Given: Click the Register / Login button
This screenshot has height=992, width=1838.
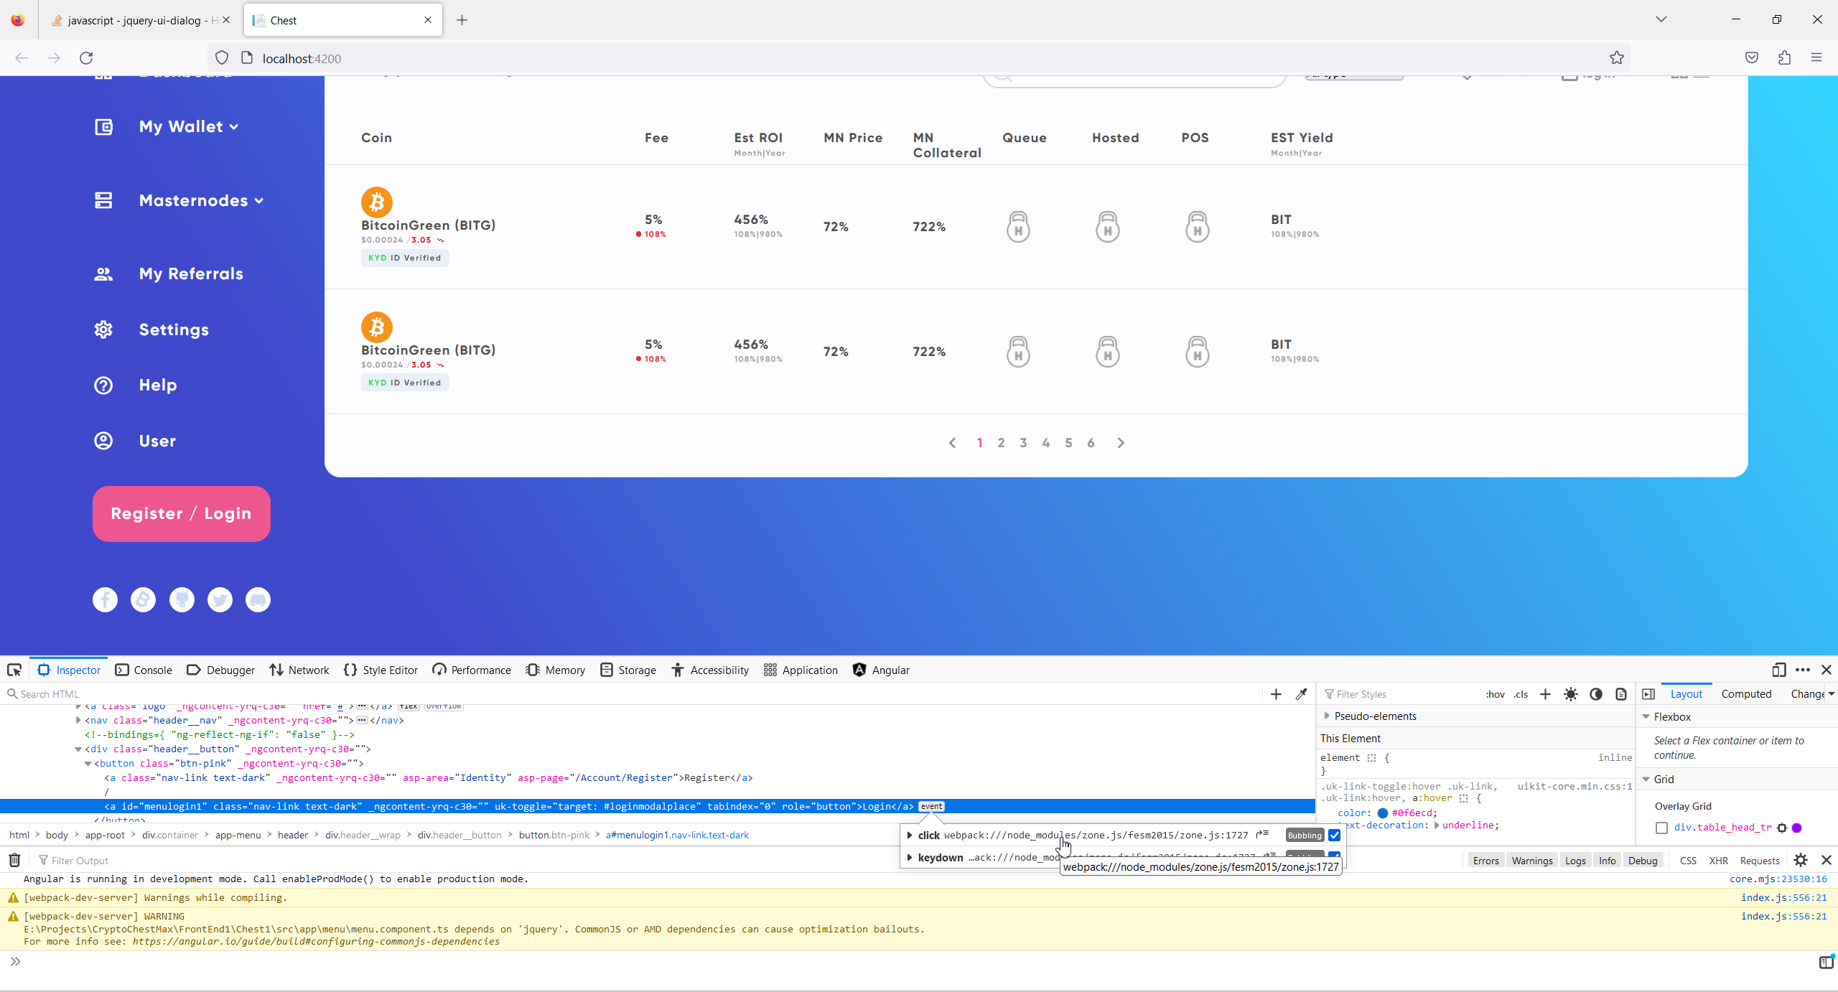Looking at the screenshot, I should pos(181,513).
